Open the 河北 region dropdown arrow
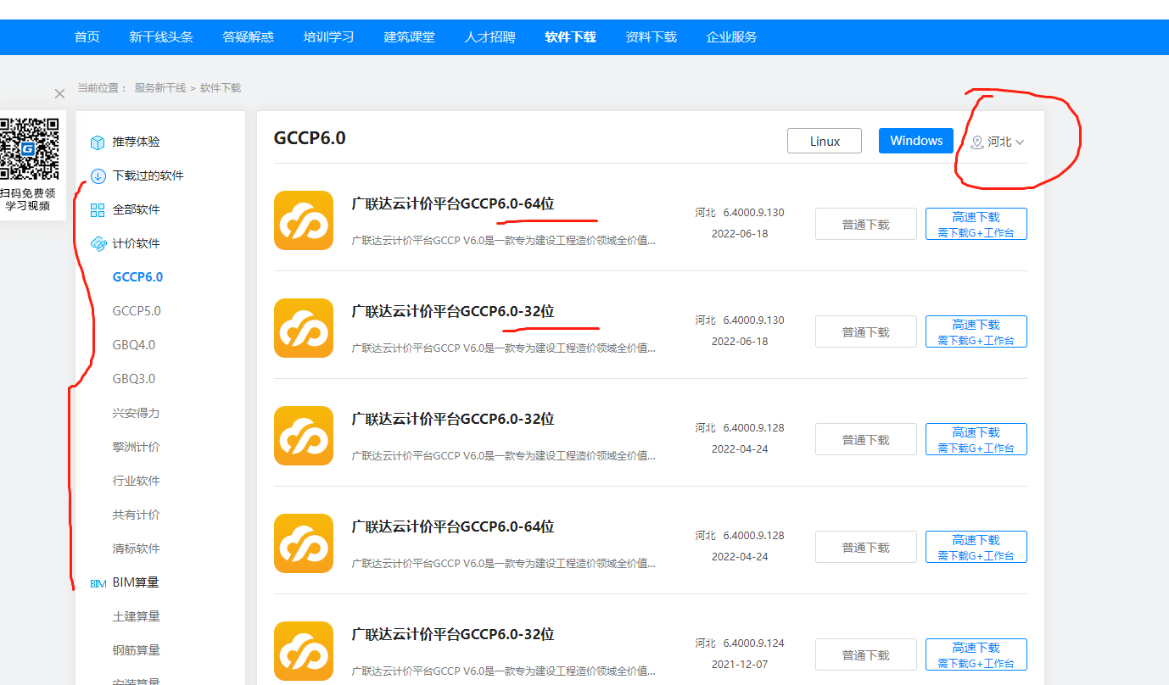 point(1020,142)
